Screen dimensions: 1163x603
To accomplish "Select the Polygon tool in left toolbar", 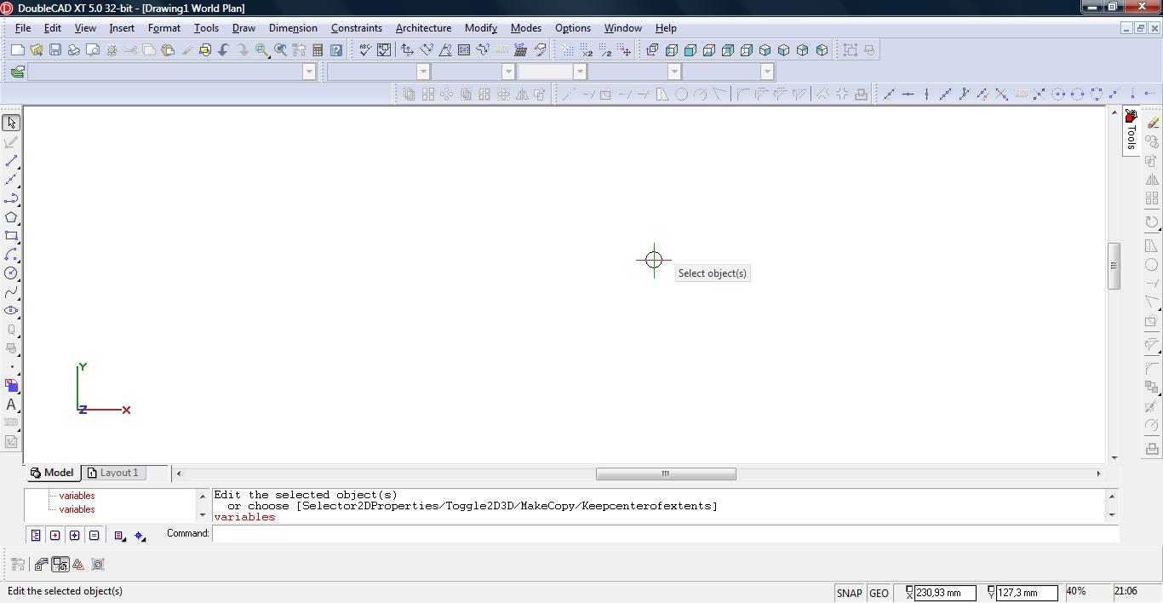I will pos(11,217).
